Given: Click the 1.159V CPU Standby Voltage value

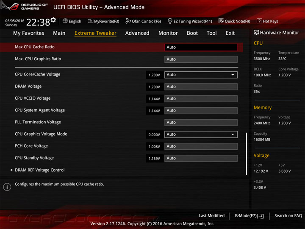Looking at the screenshot, I should click(154, 158).
